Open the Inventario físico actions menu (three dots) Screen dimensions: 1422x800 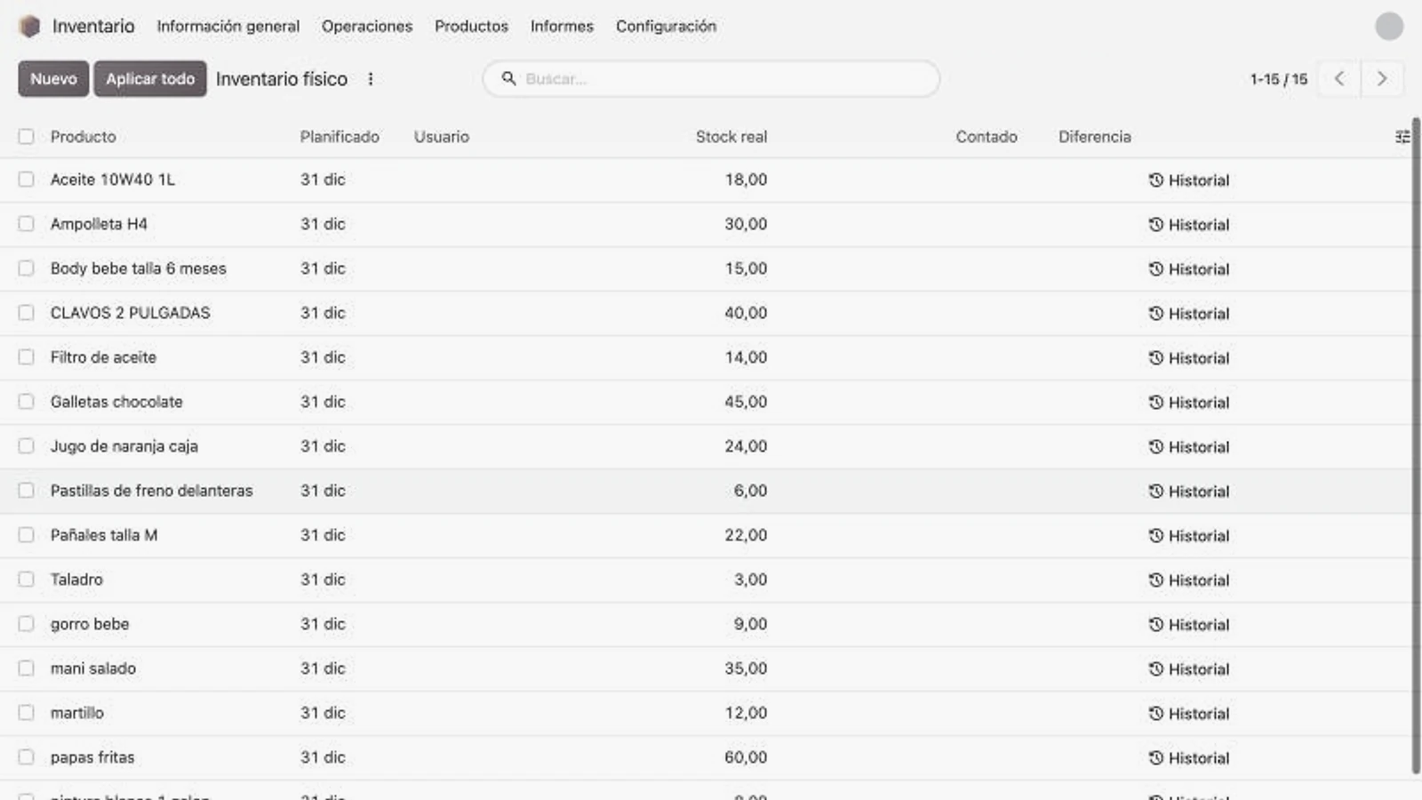(371, 79)
